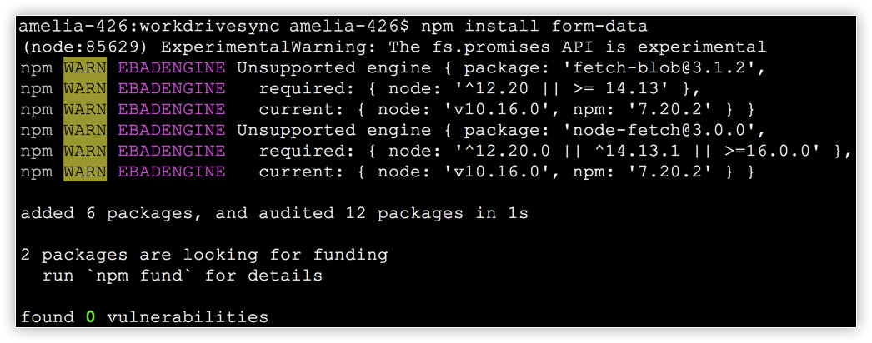Click EBADENGINE on the fetch-blob package line
Image resolution: width=872 pixels, height=343 pixels.
[x=171, y=67]
